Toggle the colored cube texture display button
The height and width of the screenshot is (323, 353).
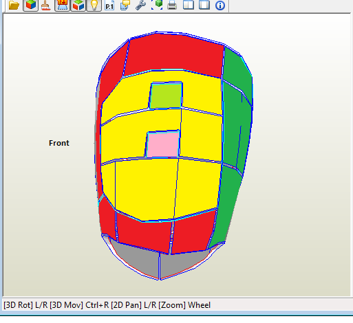click(x=30, y=5)
